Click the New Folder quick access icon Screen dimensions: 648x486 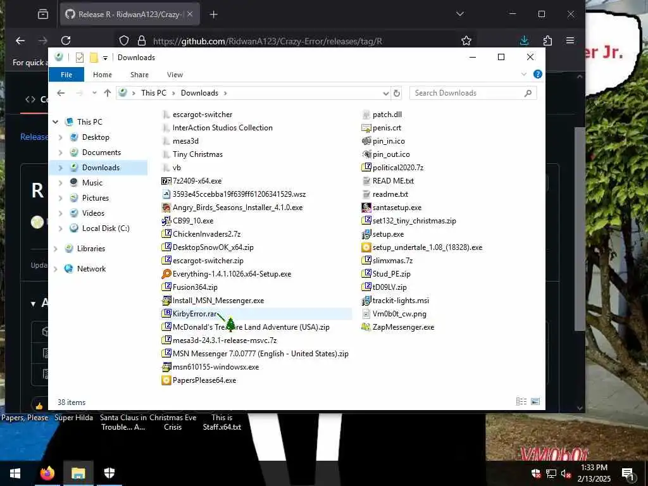pyautogui.click(x=94, y=58)
